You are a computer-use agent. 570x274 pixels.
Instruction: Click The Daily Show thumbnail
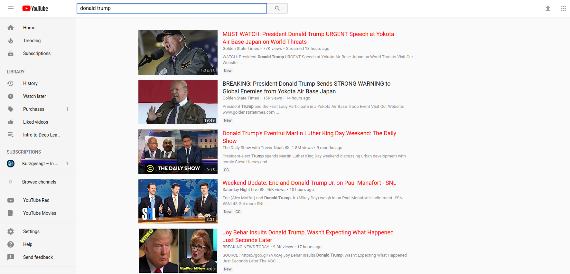point(178,152)
